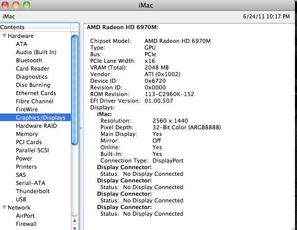The image size is (297, 230).
Task: Open Diagnostics in the sidebar
Action: pos(32,77)
